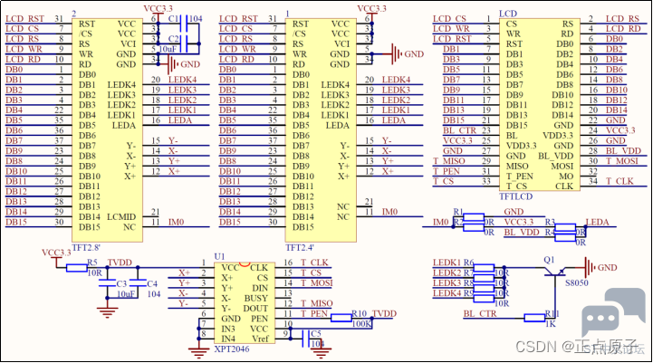Click GND power symbol next to TFT2.8' module
Screen dimensions: 653x363
coord(173,64)
